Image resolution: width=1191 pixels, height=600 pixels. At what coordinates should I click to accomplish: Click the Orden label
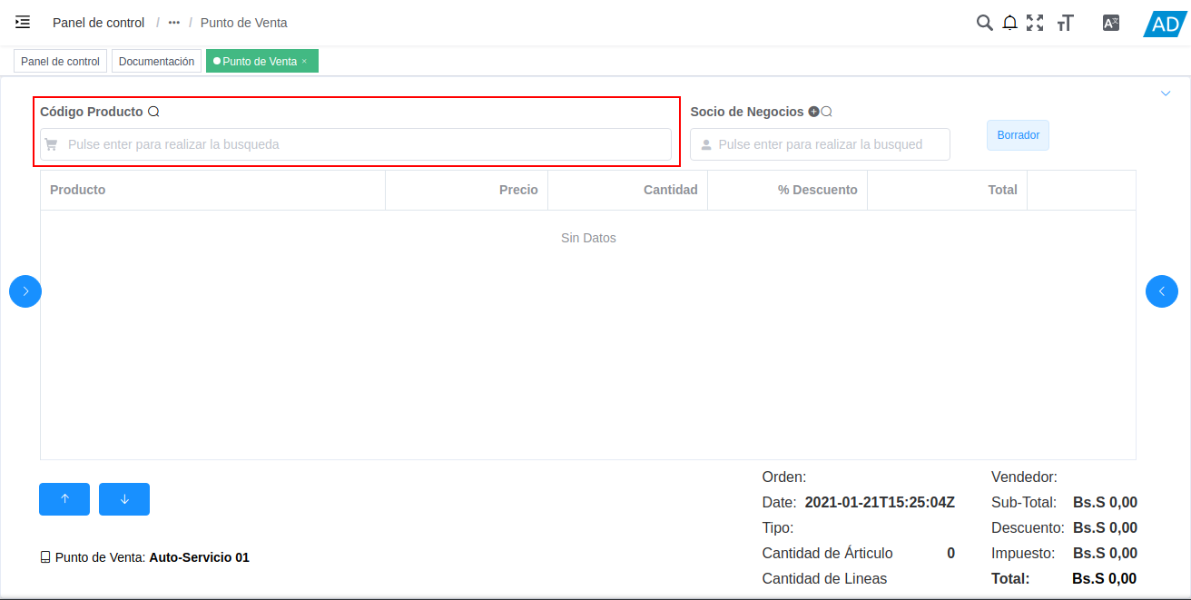coord(784,477)
